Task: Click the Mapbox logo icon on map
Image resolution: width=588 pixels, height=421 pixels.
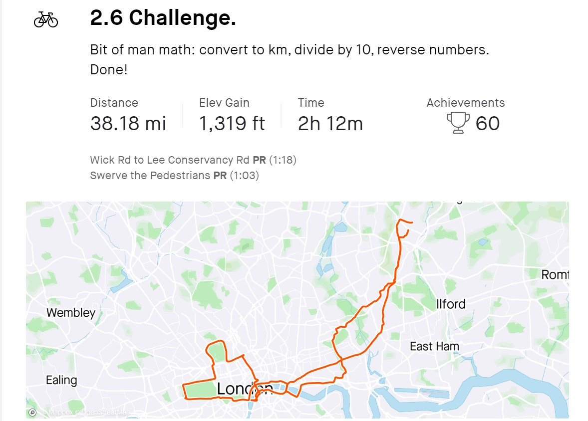Action: [32, 413]
